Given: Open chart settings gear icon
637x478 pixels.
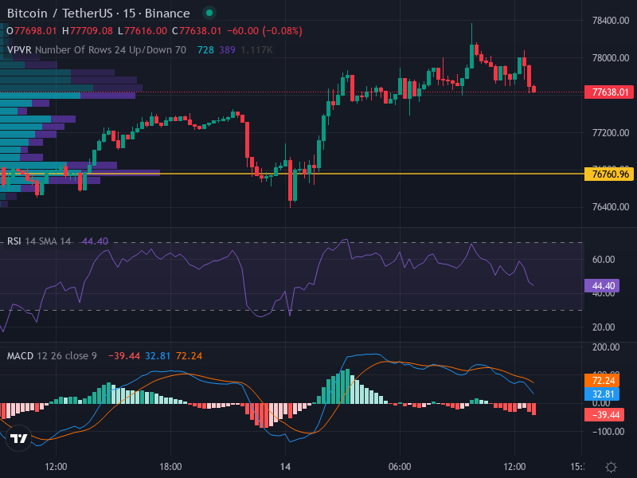Looking at the screenshot, I should (x=611, y=467).
